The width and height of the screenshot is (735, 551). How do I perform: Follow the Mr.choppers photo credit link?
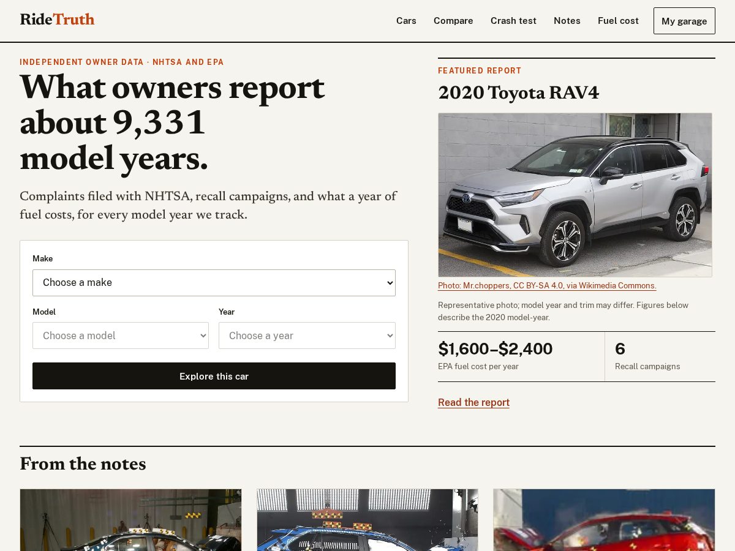[x=547, y=286]
